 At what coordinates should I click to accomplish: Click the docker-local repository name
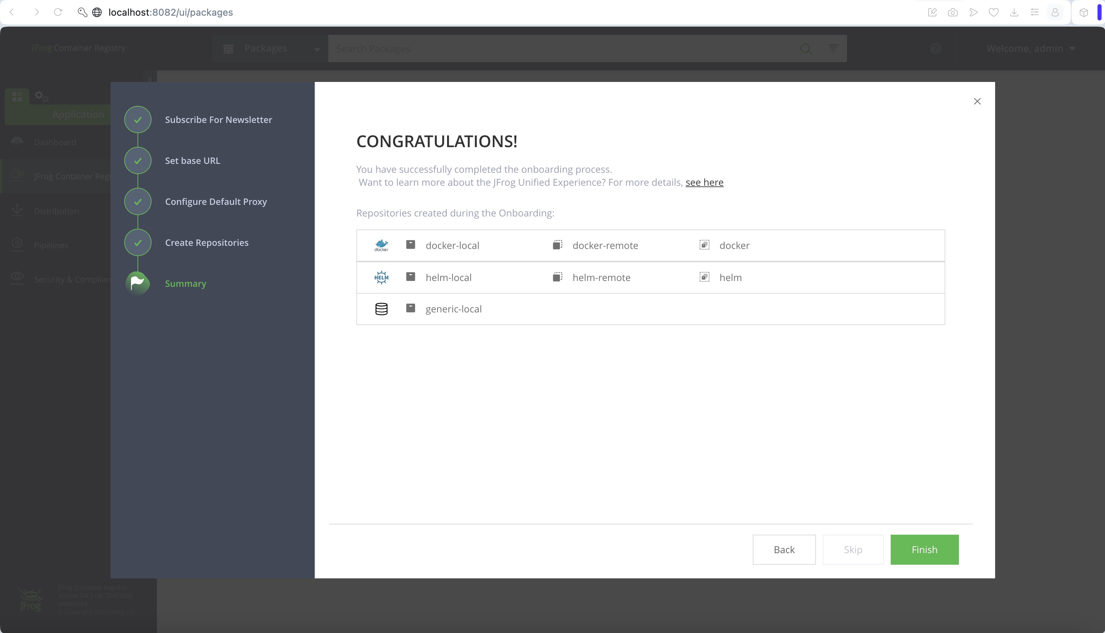[x=452, y=245]
